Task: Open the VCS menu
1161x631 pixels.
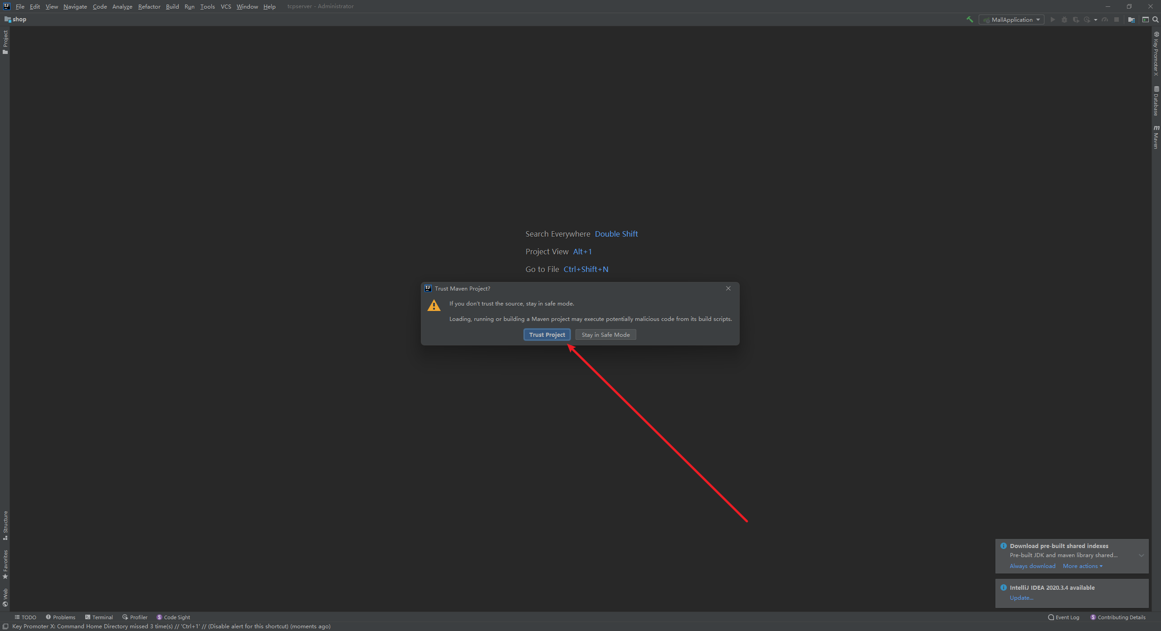Action: (226, 6)
